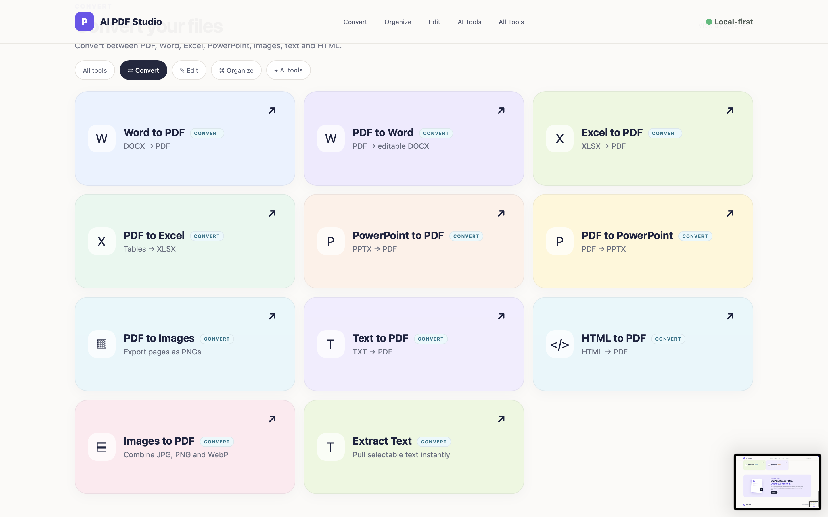Image resolution: width=828 pixels, height=517 pixels.
Task: Open the Word to PDF arrow icon
Action: pyautogui.click(x=272, y=111)
